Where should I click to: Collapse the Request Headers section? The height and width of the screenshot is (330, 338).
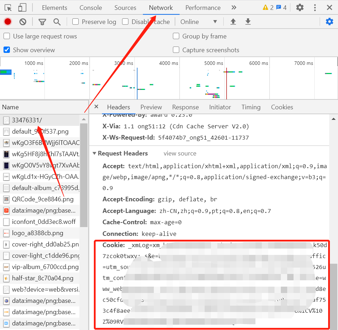click(x=95, y=153)
